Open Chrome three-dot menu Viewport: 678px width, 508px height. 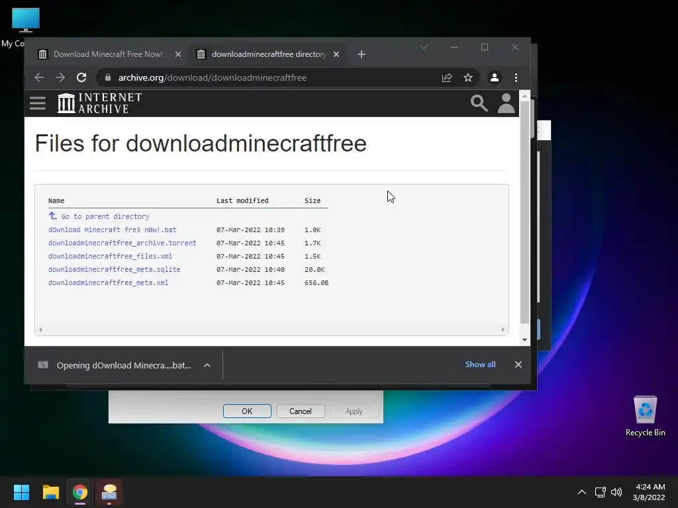click(516, 78)
